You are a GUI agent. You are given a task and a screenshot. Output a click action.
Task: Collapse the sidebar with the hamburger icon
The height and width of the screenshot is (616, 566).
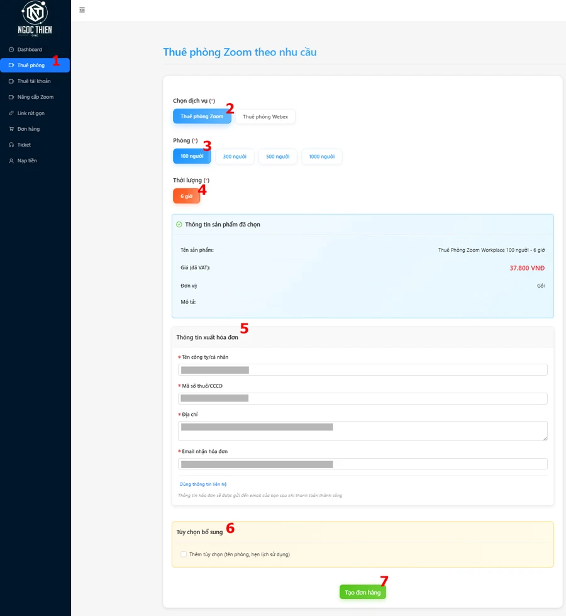82,10
